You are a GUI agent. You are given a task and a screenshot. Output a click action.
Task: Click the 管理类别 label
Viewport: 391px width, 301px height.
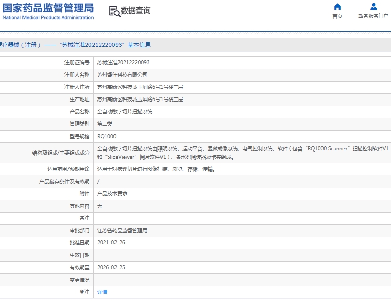click(79, 124)
